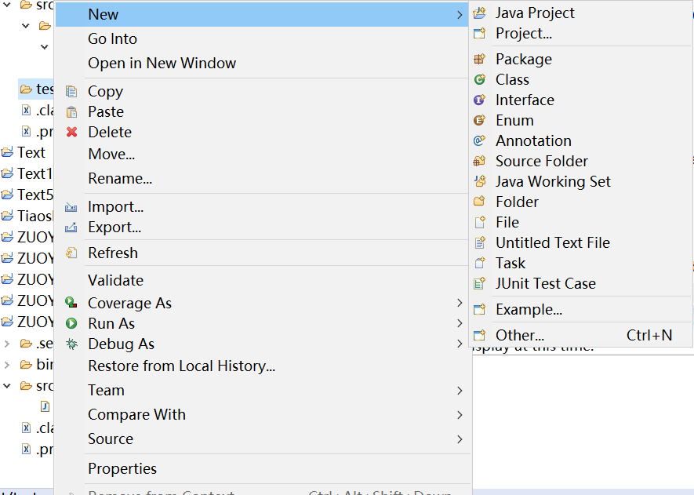This screenshot has height=495, width=694.
Task: Select Untitled Text File entry
Action: (553, 242)
